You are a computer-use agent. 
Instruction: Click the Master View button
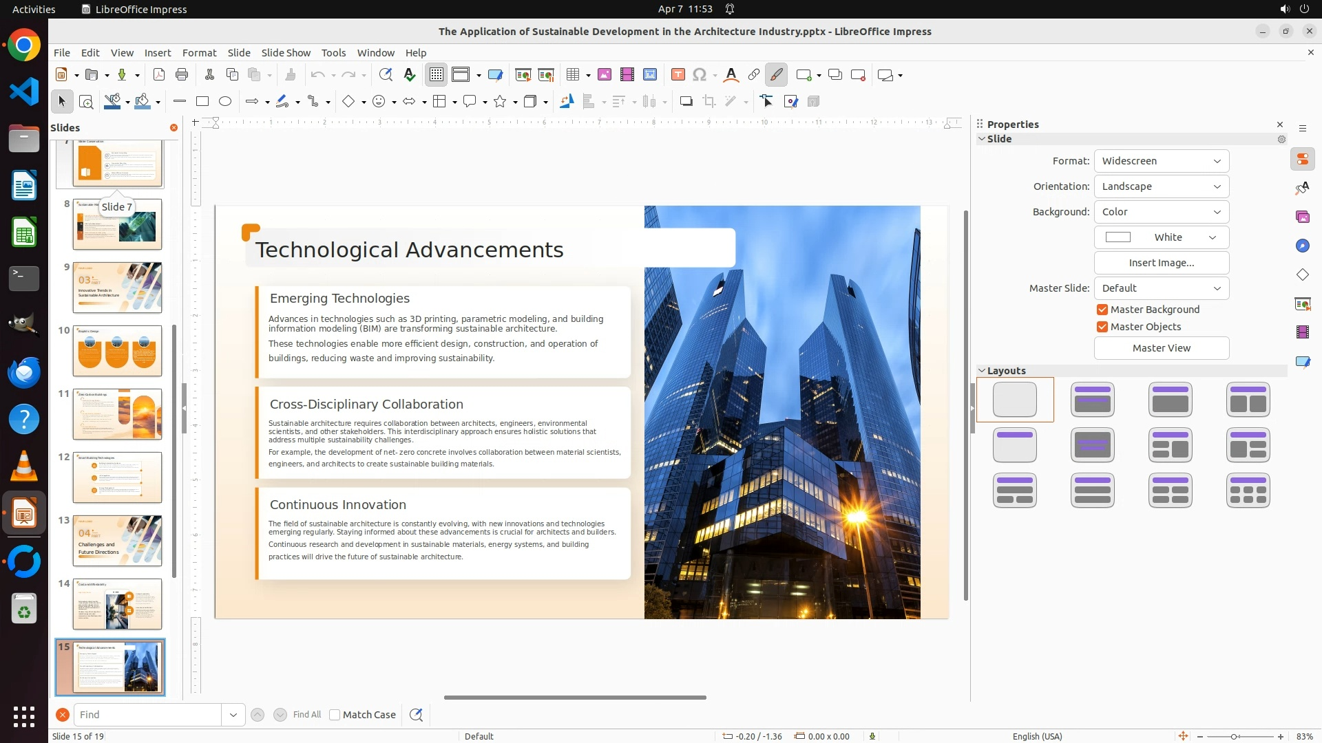pyautogui.click(x=1161, y=348)
